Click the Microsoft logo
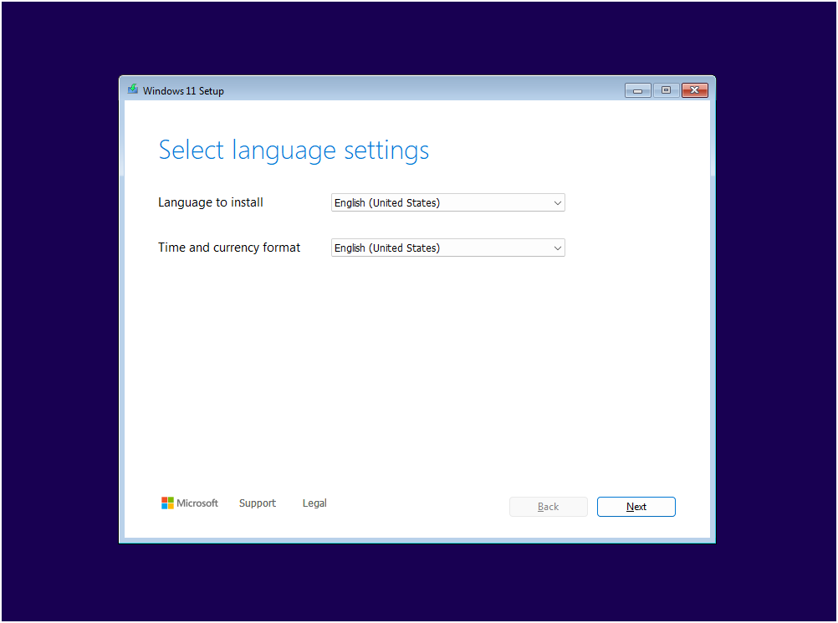The image size is (838, 623). pyautogui.click(x=190, y=503)
